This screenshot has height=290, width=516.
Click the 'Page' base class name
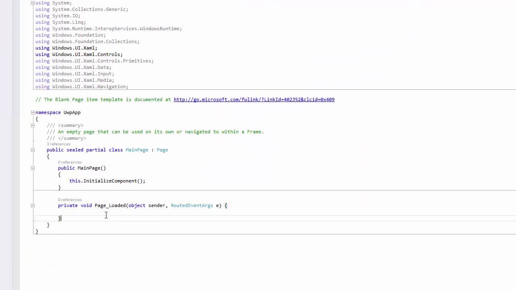162,150
